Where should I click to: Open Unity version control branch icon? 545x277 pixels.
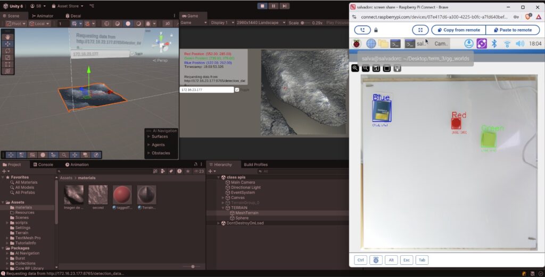pos(92,6)
